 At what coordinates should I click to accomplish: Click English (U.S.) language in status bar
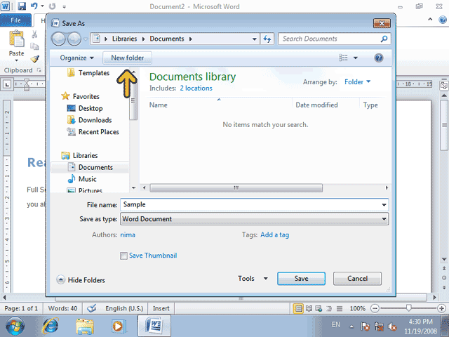124,309
